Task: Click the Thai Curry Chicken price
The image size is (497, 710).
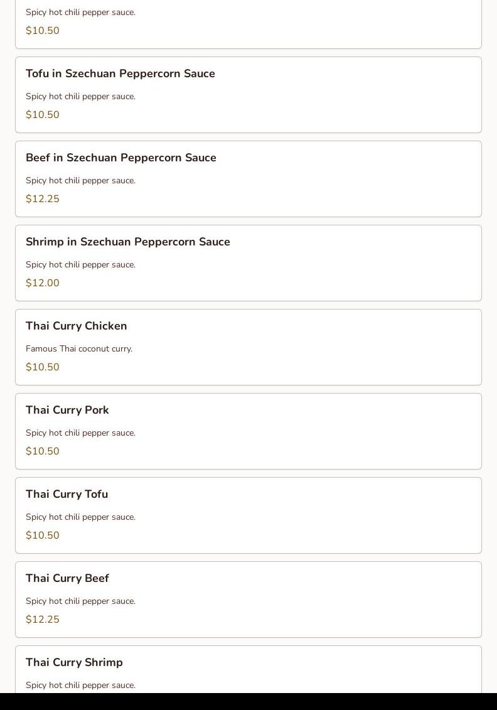Action: point(43,367)
